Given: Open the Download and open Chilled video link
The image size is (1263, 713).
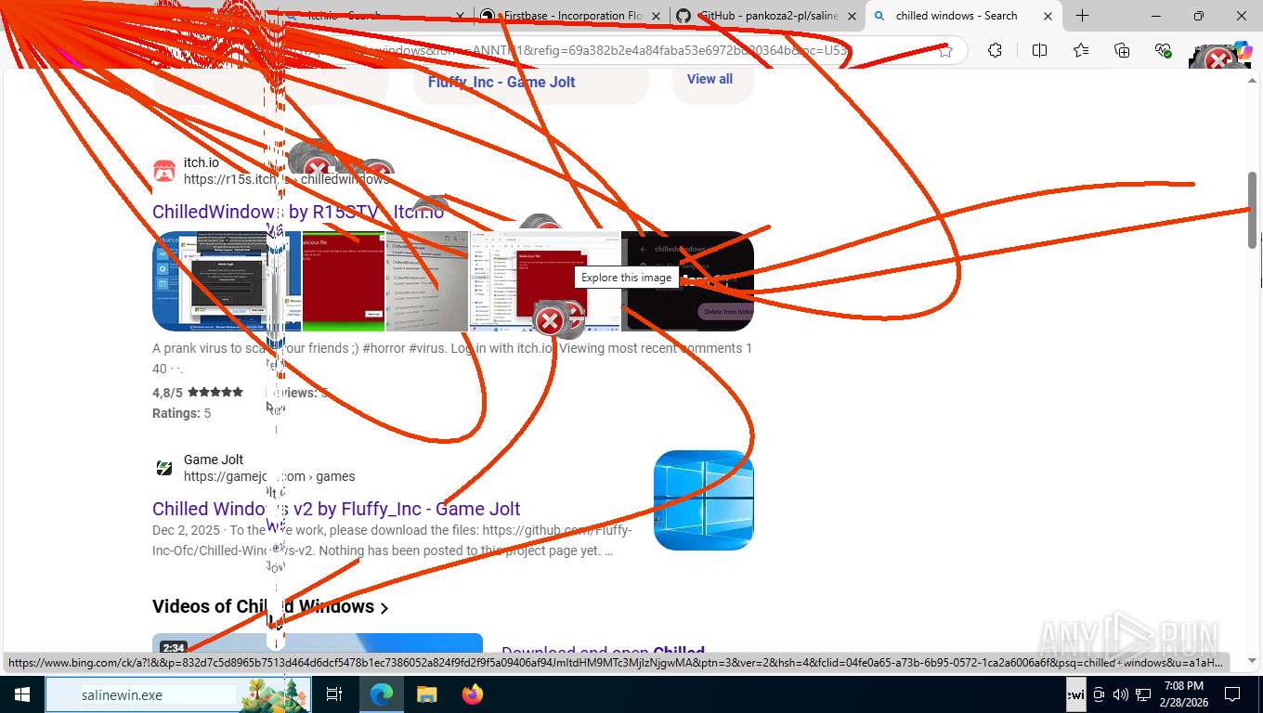Looking at the screenshot, I should 603,651.
